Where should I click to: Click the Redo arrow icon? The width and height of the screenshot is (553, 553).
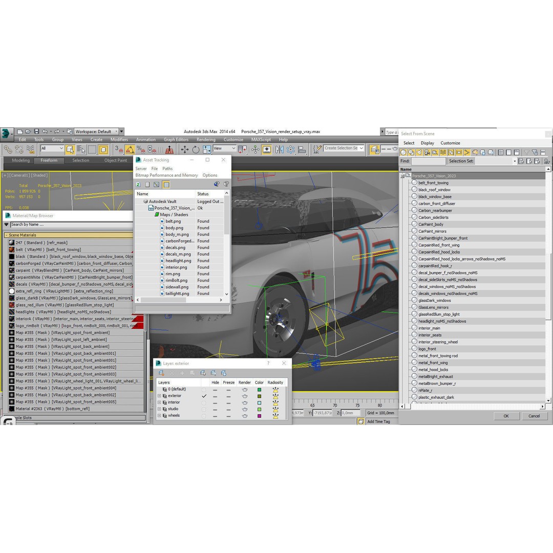tap(57, 132)
